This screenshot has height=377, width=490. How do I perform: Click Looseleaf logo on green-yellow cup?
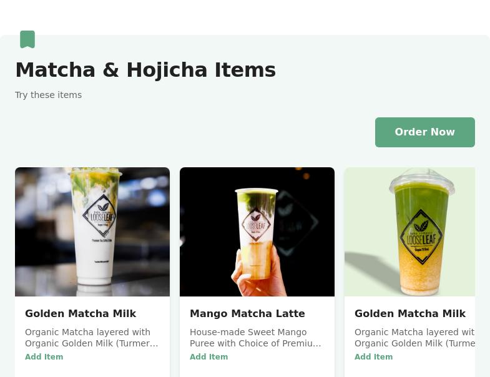tap(422, 237)
